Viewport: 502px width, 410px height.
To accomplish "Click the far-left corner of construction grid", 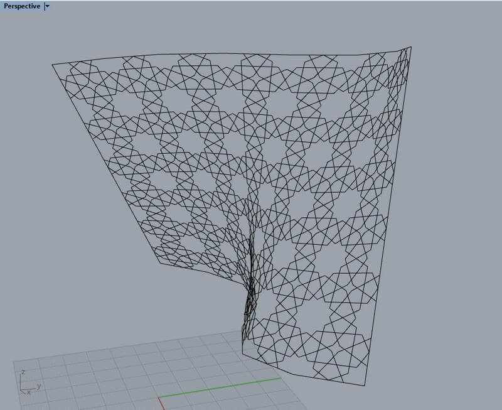I will pyautogui.click(x=14, y=363).
